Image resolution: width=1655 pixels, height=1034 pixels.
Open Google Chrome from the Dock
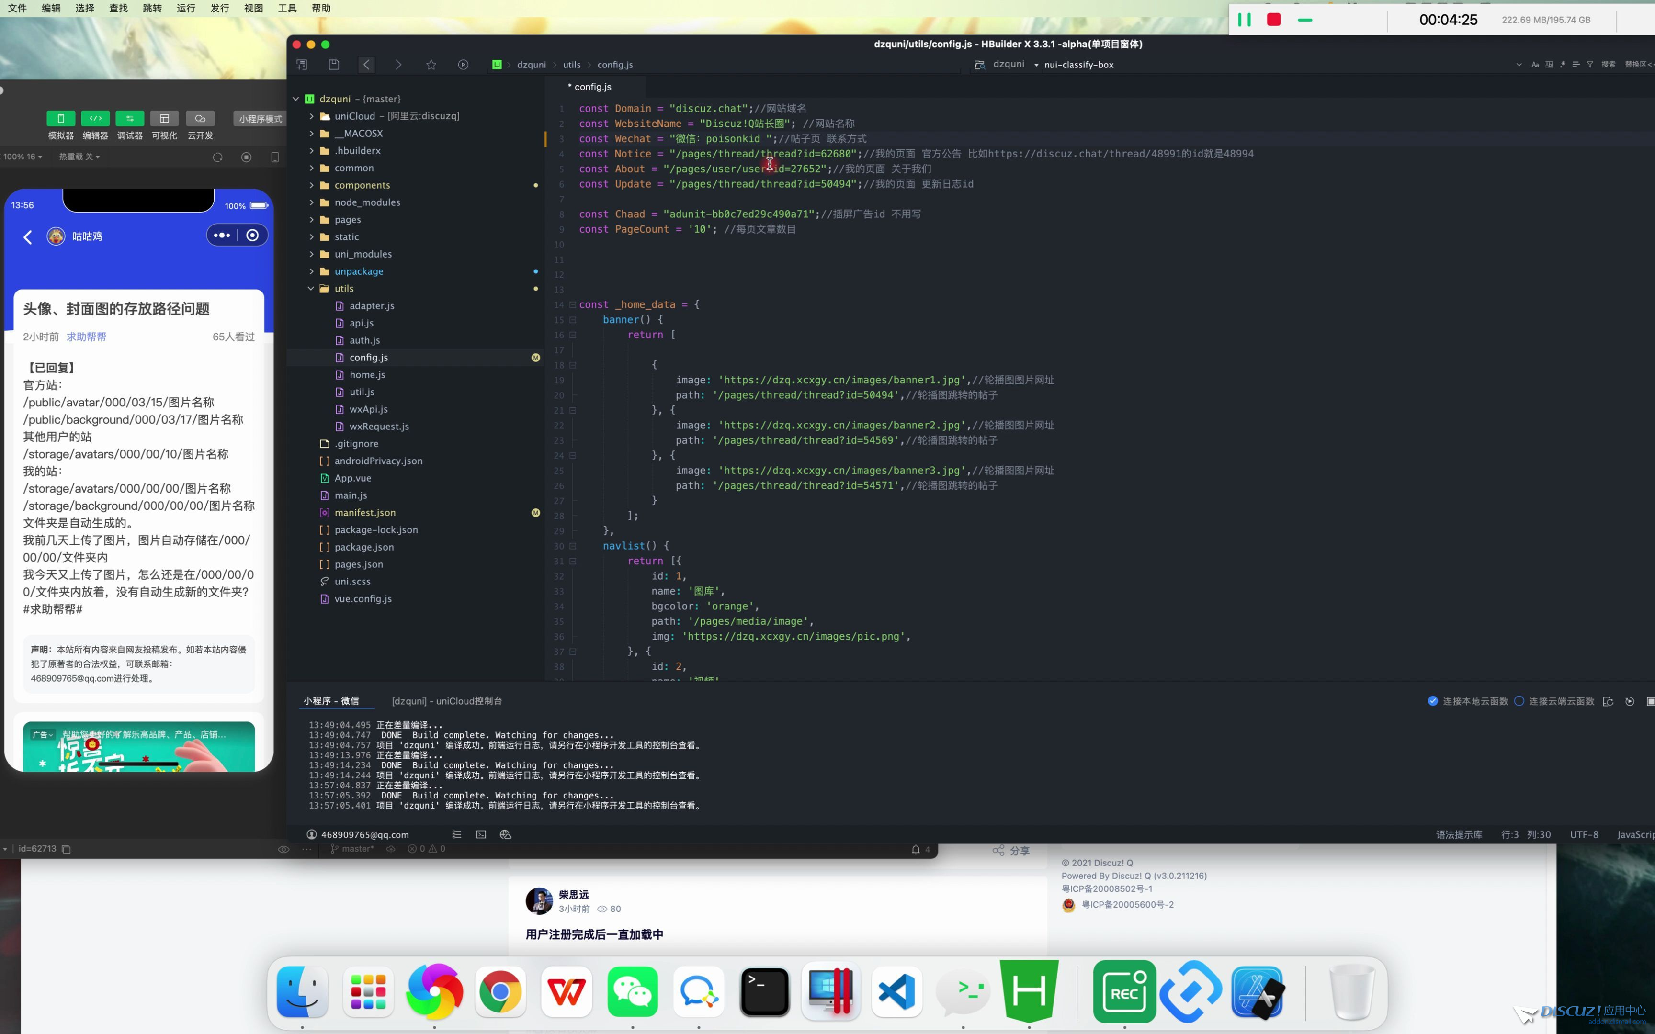coord(500,991)
